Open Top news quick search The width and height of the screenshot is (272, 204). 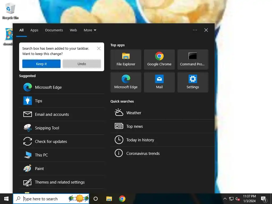click(x=162, y=126)
